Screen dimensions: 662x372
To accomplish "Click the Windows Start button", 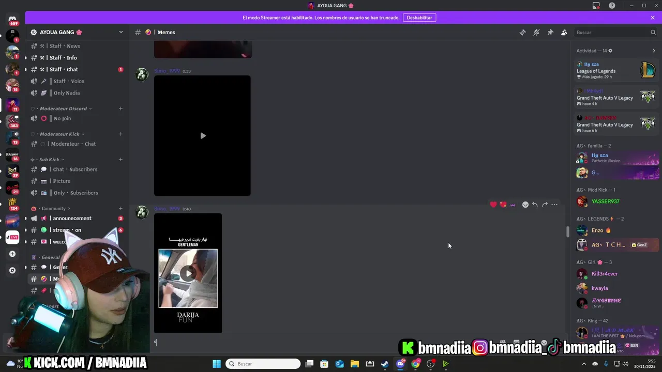I will coord(217,364).
